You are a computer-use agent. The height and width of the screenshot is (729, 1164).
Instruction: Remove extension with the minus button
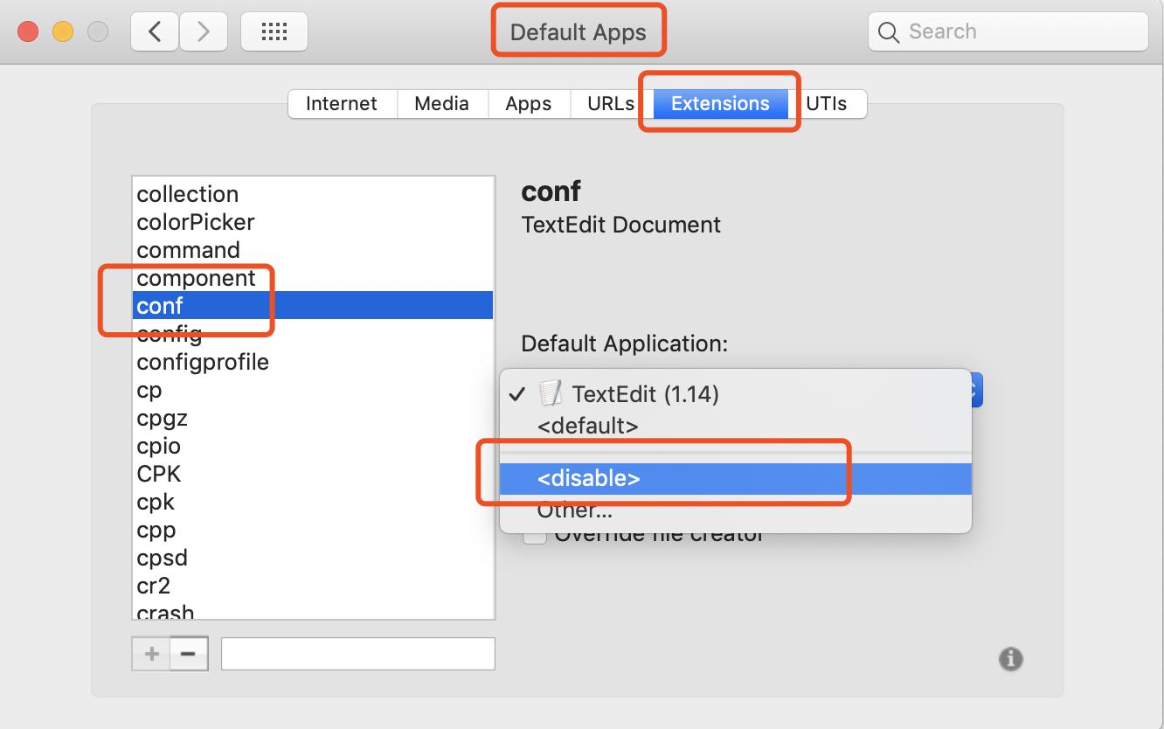(189, 653)
